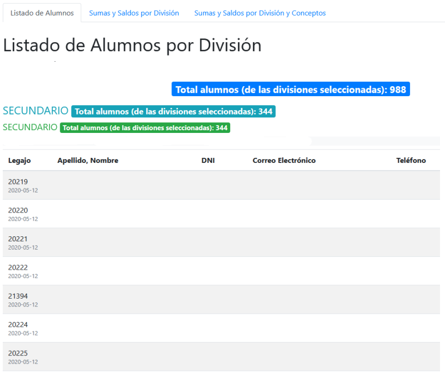Click the DNI column header
Screen dimensions: 445x372
coord(208,160)
